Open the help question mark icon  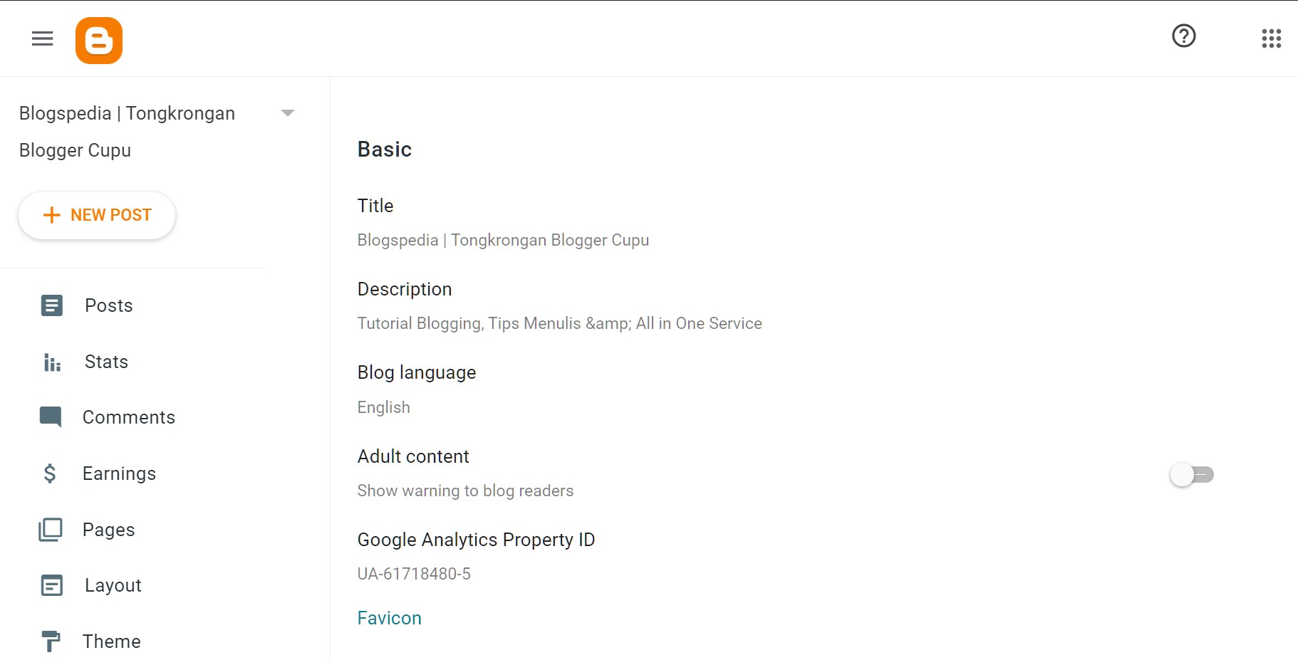pos(1183,36)
